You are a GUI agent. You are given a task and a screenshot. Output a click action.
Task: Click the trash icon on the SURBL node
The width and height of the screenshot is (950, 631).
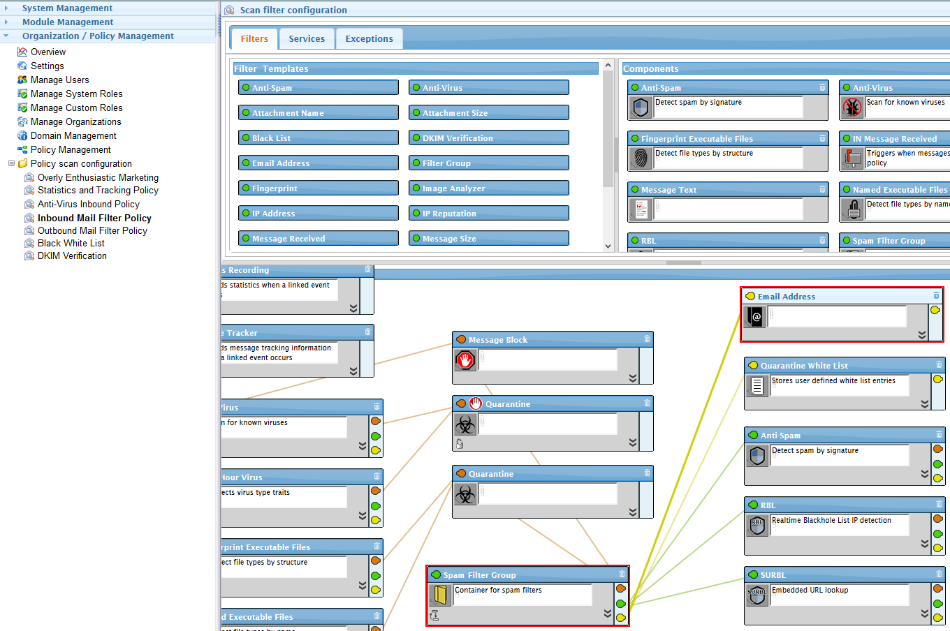[x=939, y=574]
